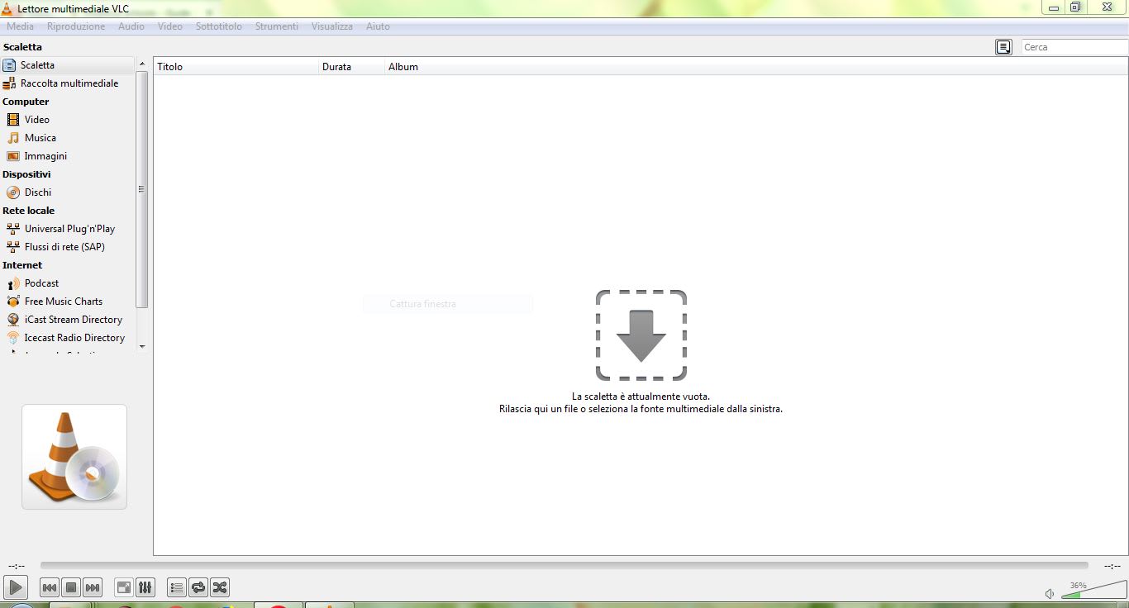Click the Flussi di rete network icon
The width and height of the screenshot is (1129, 608).
13,247
